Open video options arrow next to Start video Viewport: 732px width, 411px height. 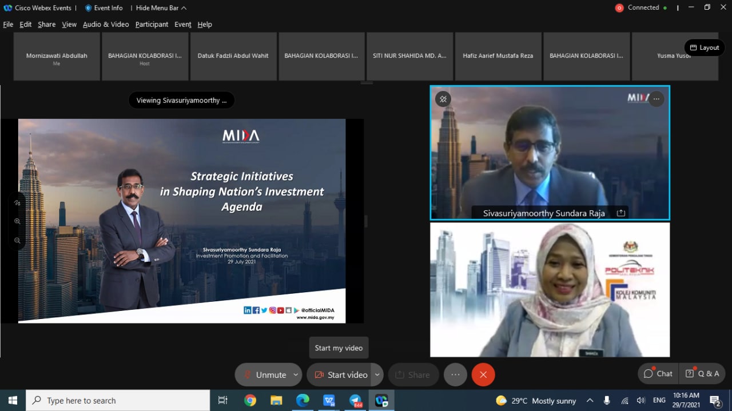(377, 375)
